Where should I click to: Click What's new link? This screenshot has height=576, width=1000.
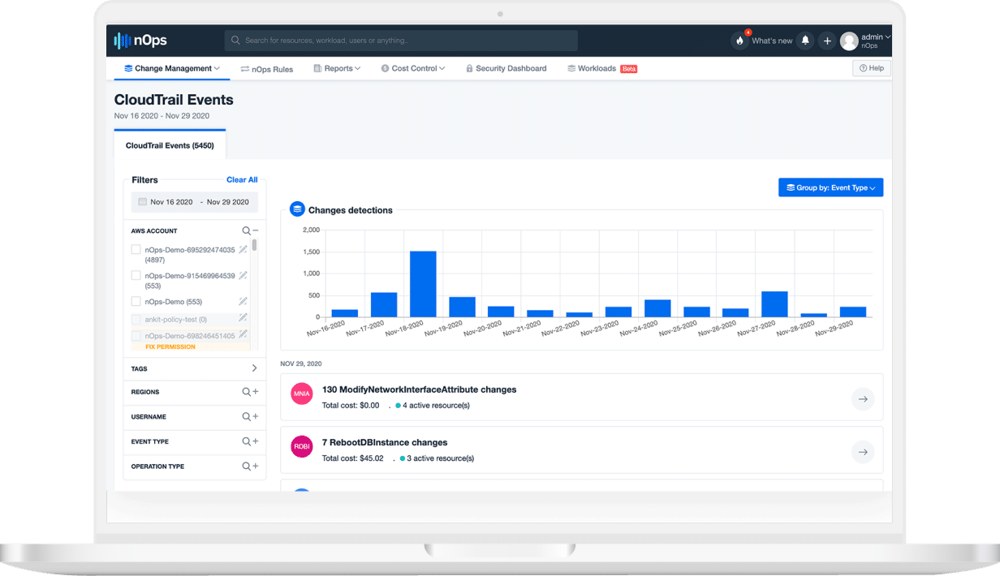772,41
